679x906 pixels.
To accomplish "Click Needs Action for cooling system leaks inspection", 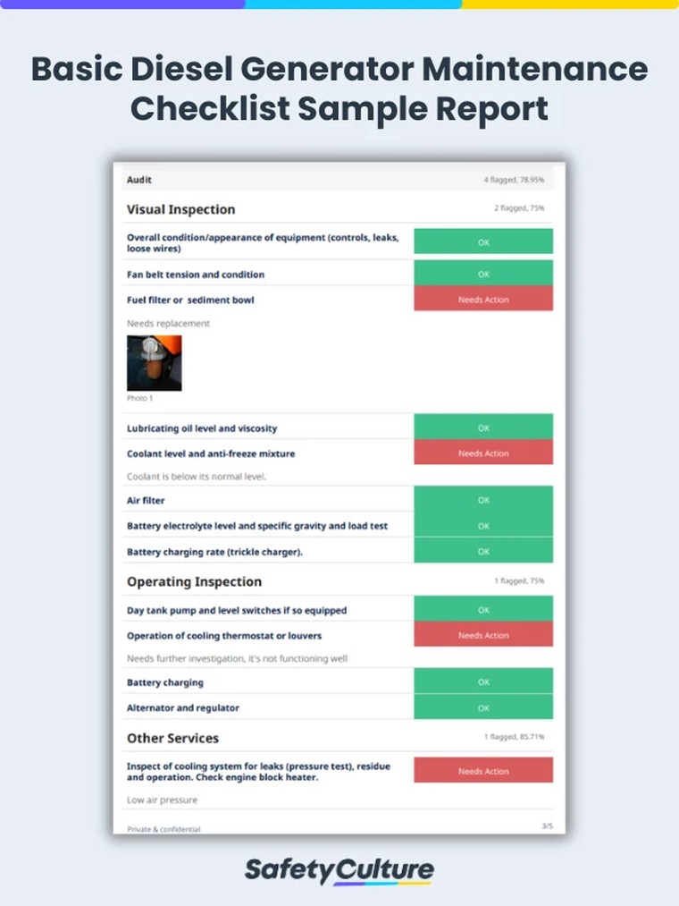I will (x=483, y=771).
